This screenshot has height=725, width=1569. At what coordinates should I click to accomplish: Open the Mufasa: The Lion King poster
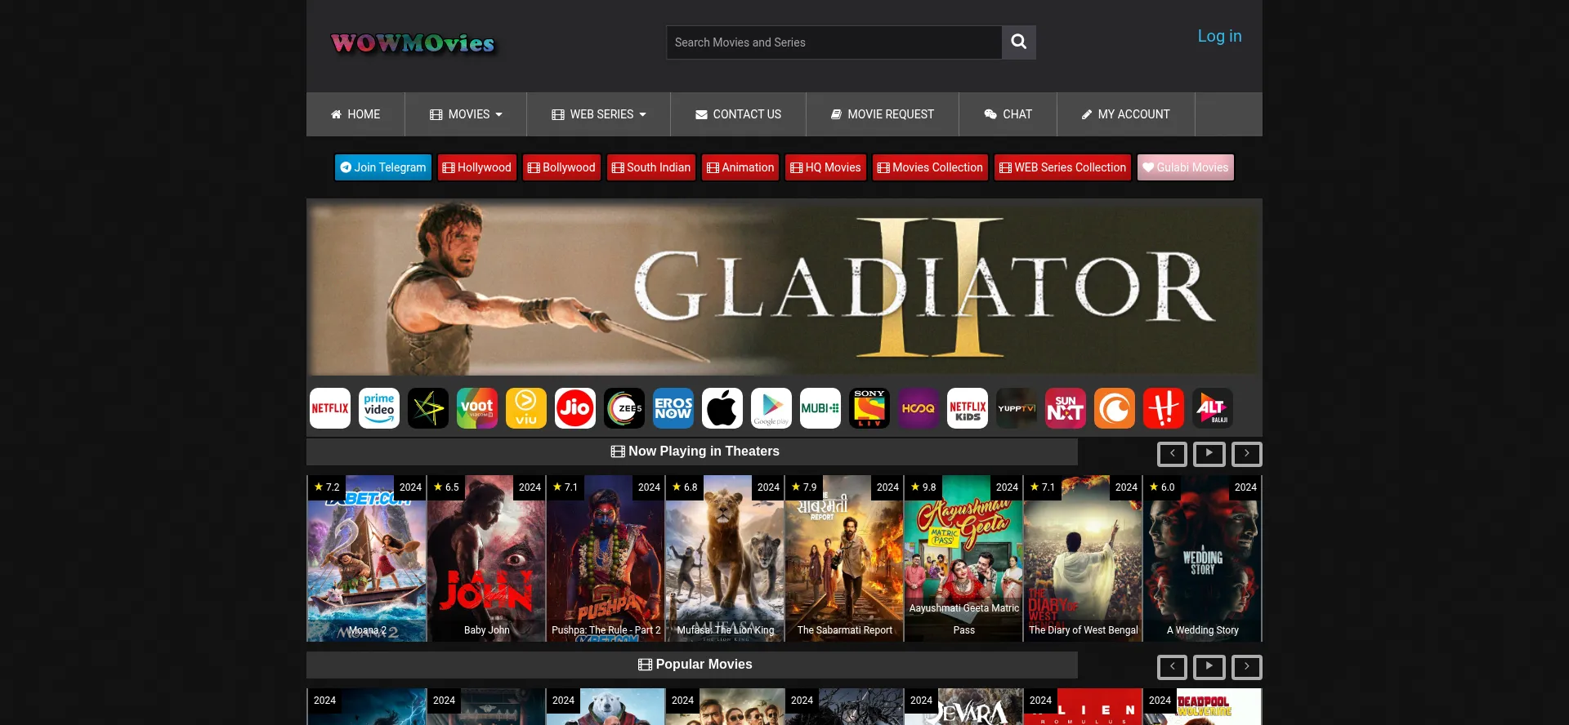point(725,558)
